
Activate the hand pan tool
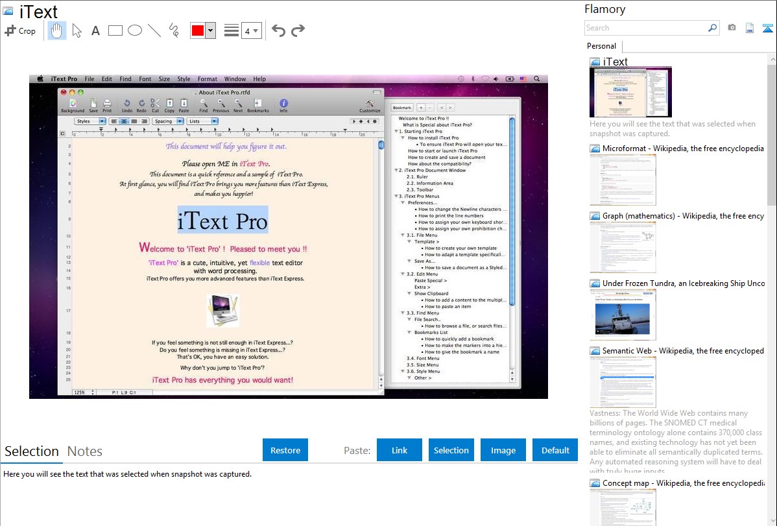pyautogui.click(x=56, y=30)
